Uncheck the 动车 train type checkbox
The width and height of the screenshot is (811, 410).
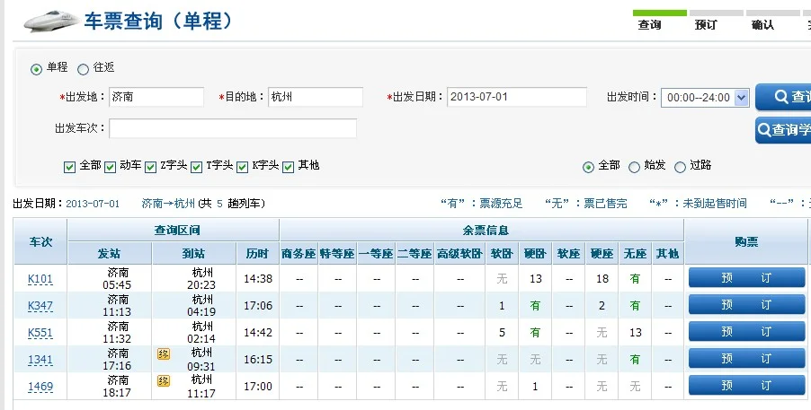coord(111,166)
